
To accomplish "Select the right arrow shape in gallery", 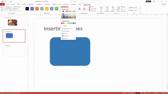I will pyautogui.click(x=7, y=9).
